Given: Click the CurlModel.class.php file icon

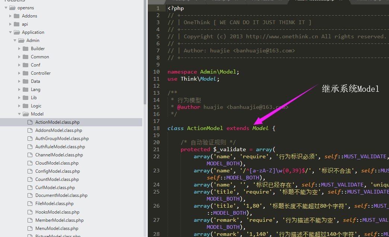Looking at the screenshot, I should coord(30,188).
